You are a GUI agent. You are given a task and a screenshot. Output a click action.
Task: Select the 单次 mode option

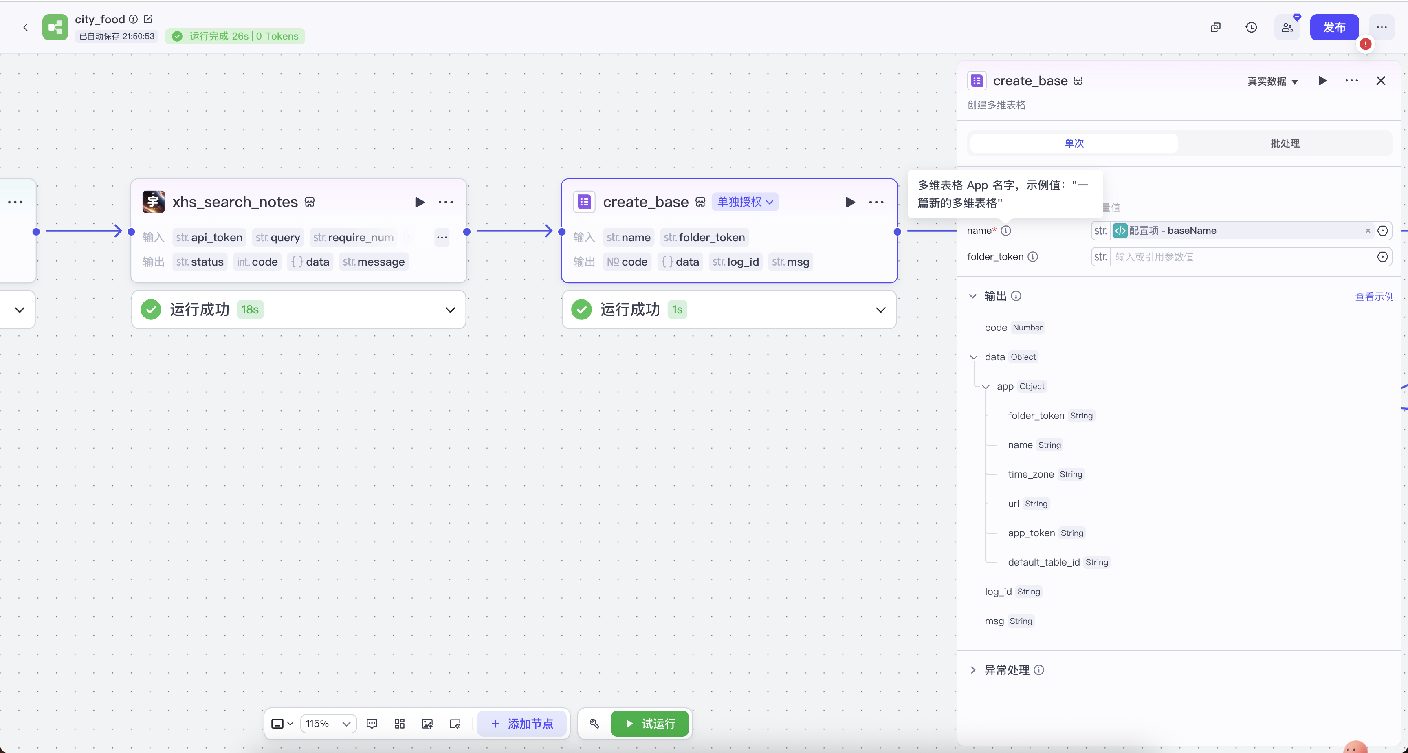pyautogui.click(x=1074, y=143)
